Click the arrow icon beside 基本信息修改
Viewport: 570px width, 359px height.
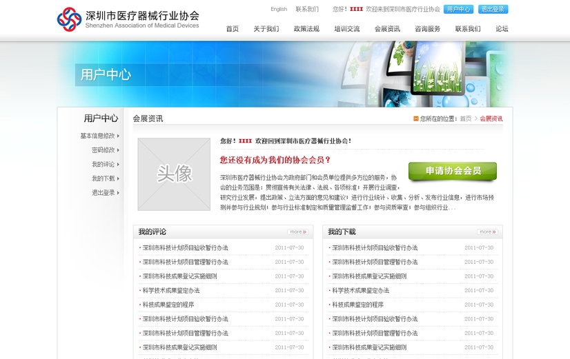pos(119,136)
